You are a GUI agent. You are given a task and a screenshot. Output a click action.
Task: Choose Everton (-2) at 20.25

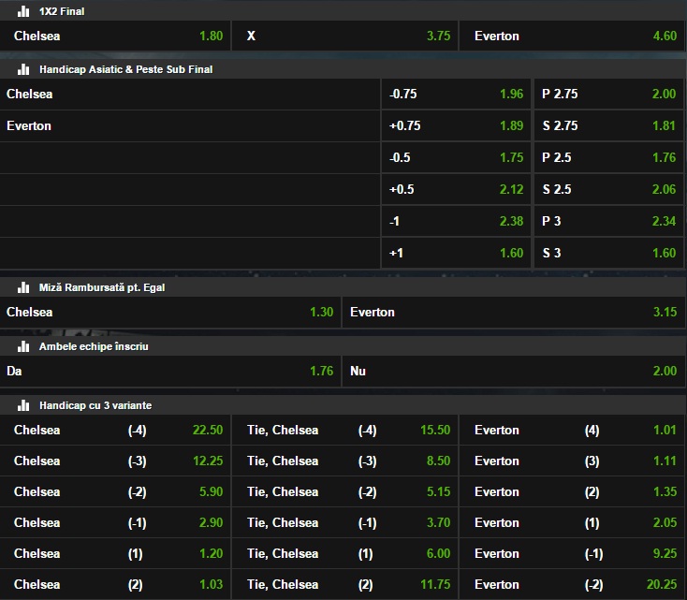(572, 585)
